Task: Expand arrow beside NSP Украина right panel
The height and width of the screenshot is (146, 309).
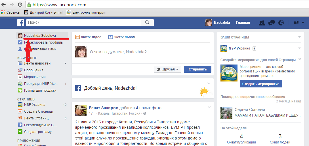Action: tap(300, 48)
